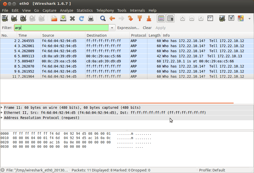Viewport: 254px width, 173px height.
Task: Find a packet magnifier icon
Action: [103, 18]
